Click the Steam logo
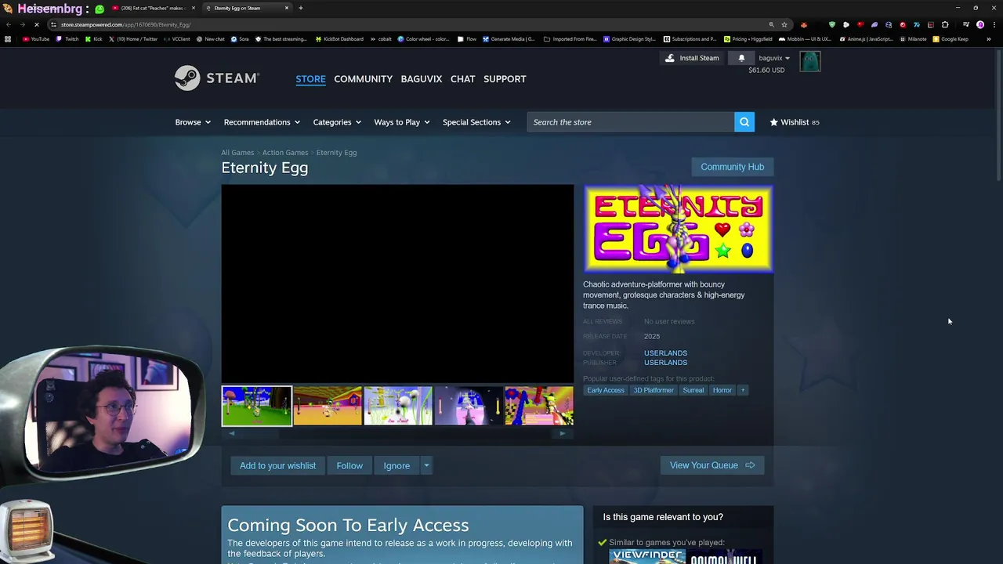The width and height of the screenshot is (1003, 564). click(217, 78)
